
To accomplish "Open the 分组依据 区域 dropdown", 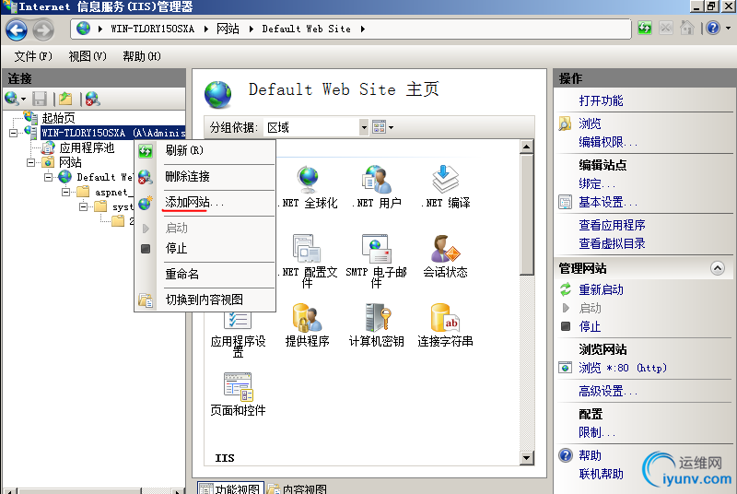I will click(x=363, y=127).
